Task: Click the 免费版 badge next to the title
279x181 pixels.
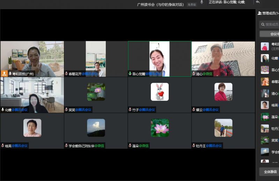Action: [192, 5]
